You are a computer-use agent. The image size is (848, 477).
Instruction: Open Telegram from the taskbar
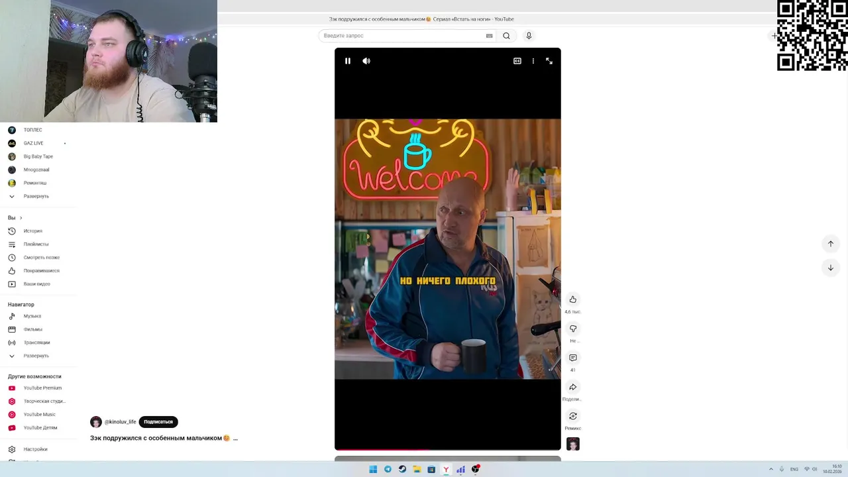pyautogui.click(x=388, y=469)
